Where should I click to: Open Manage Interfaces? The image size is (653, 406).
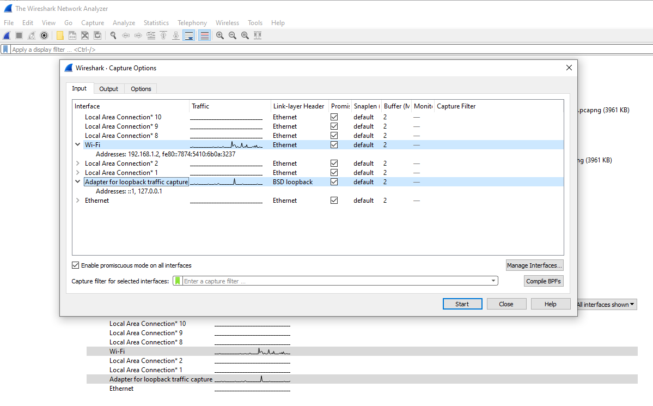click(535, 265)
